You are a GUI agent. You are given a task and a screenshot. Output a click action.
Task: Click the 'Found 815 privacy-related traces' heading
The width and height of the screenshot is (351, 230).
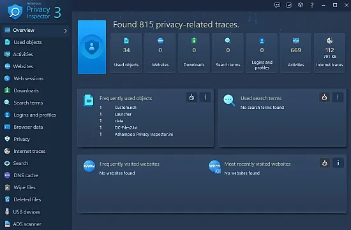click(x=176, y=25)
